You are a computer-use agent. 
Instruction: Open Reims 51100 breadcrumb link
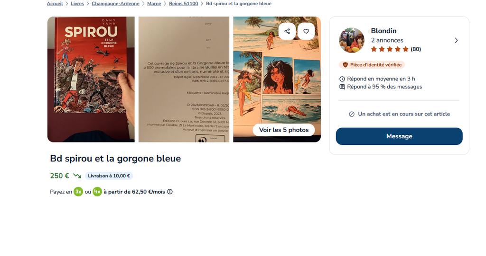(184, 4)
